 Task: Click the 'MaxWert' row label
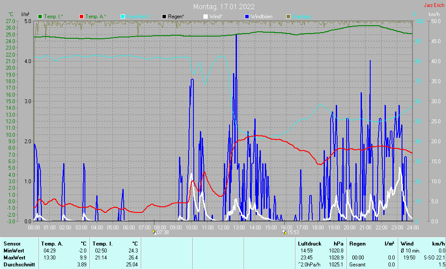coord(14,258)
